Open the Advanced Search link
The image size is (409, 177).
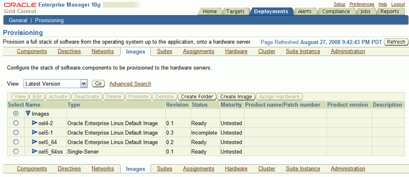130,84
